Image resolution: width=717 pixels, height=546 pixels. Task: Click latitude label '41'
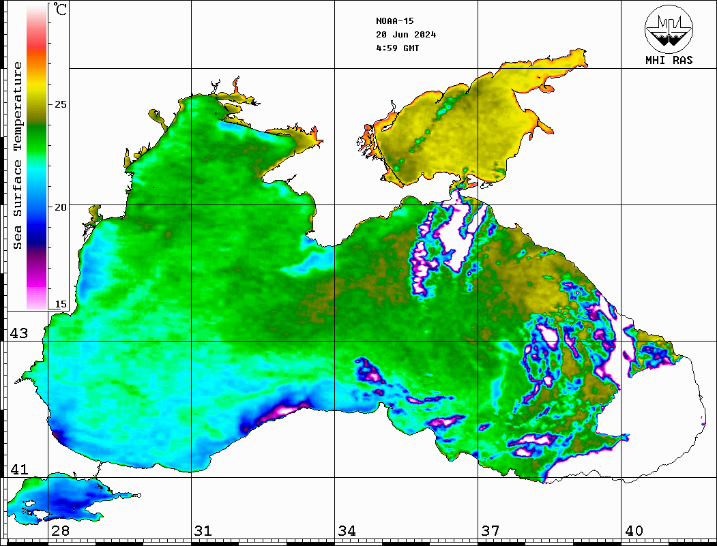pyautogui.click(x=19, y=470)
